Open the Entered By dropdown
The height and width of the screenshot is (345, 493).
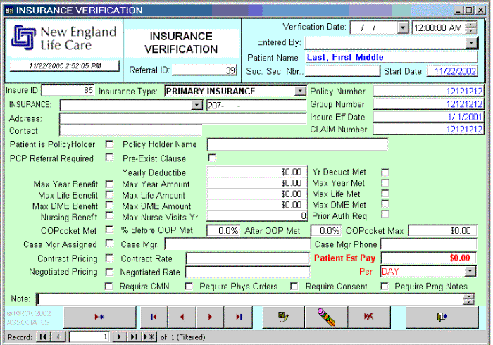pos(471,43)
